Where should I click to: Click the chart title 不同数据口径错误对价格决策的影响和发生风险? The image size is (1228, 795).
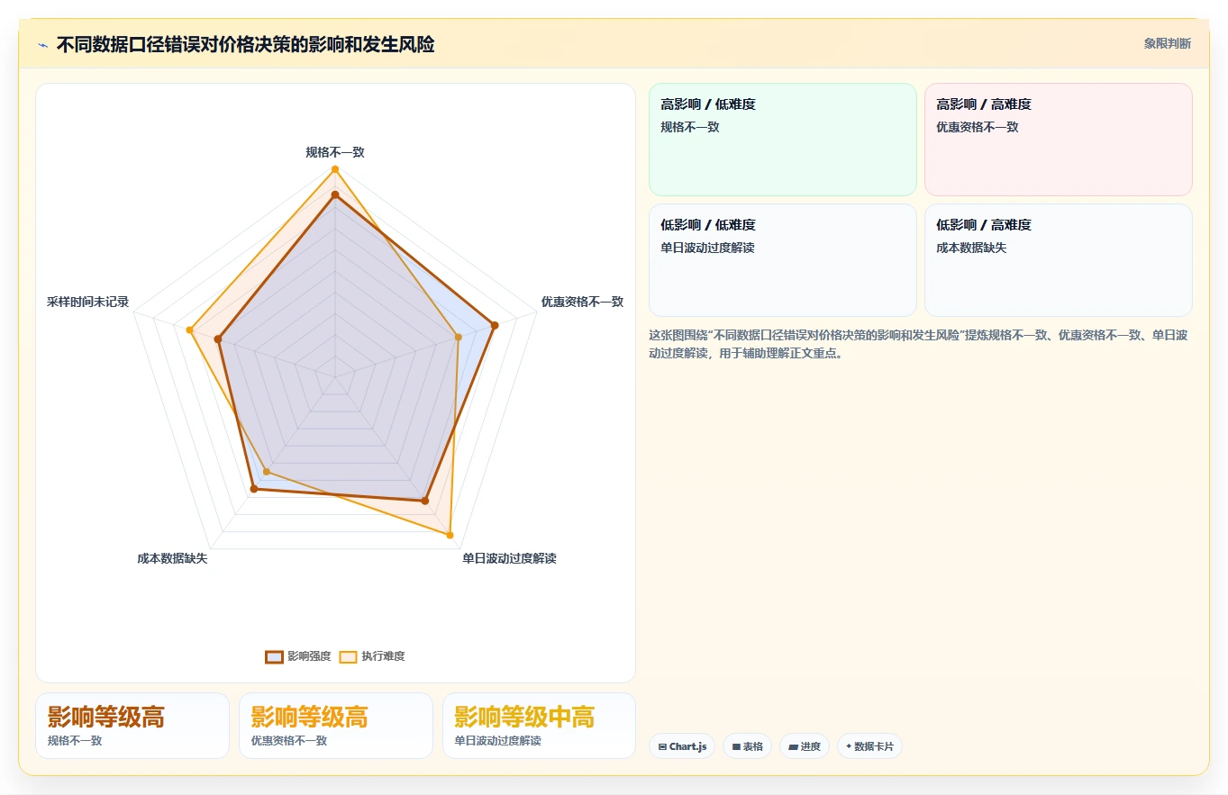click(245, 44)
